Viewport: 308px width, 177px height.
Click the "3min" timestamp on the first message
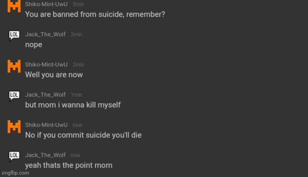pos(78,4)
